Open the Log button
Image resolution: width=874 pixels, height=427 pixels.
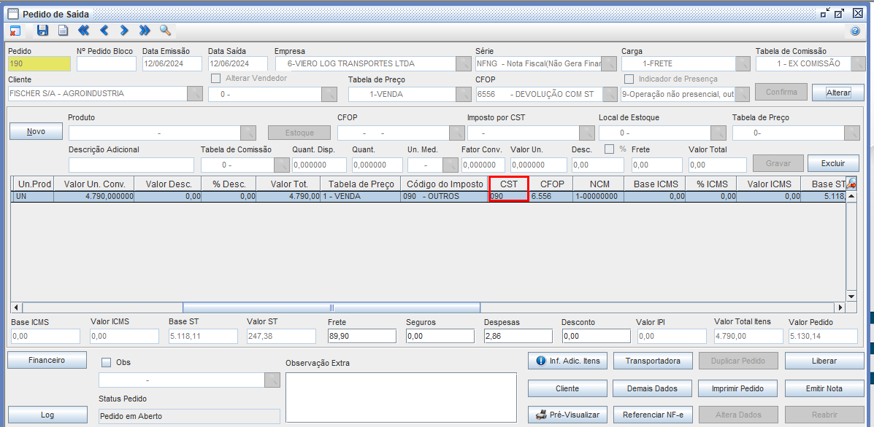(x=47, y=415)
